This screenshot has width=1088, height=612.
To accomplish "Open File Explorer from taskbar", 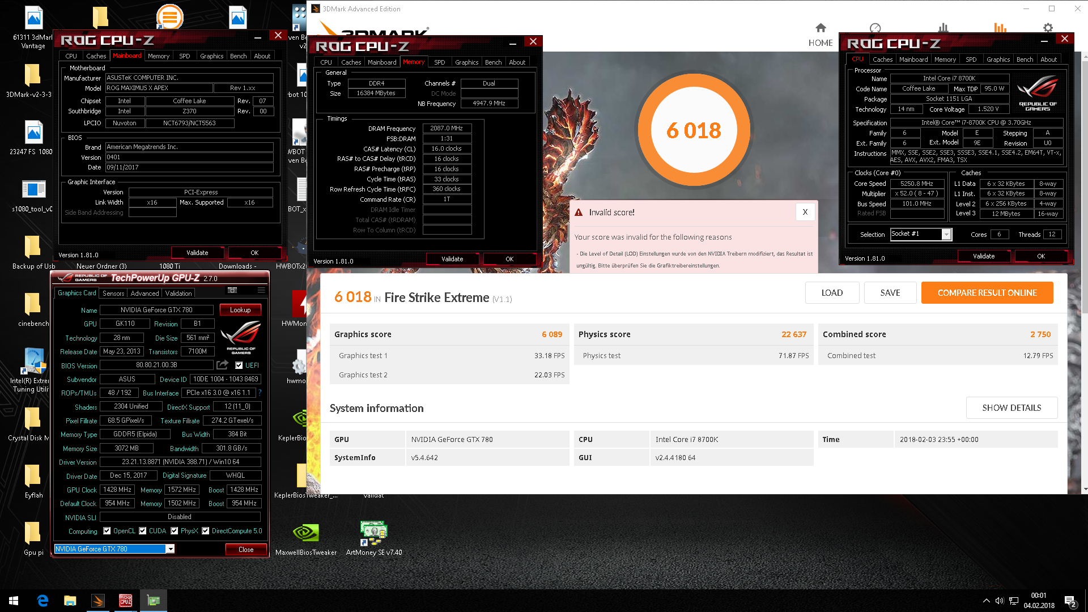I will 70,601.
